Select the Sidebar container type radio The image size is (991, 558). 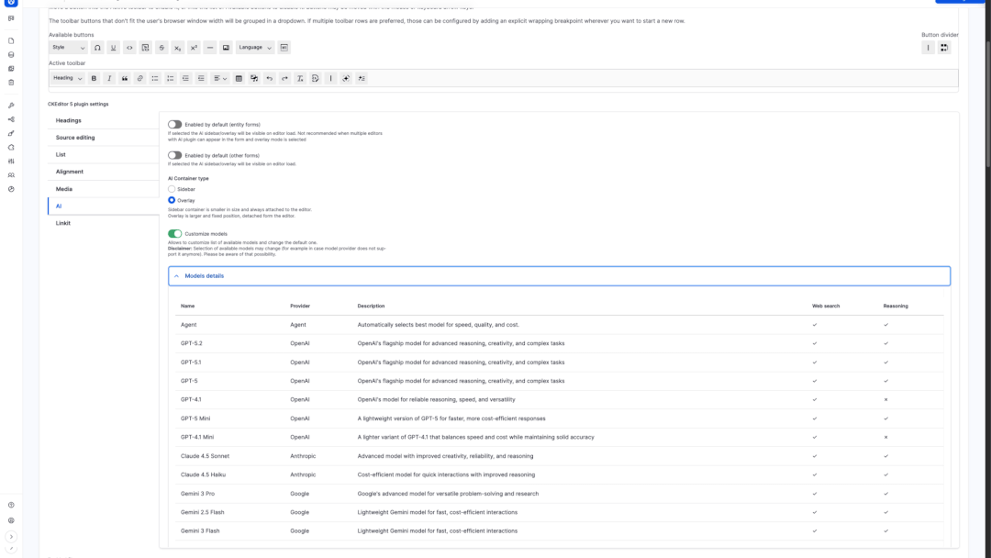point(172,189)
